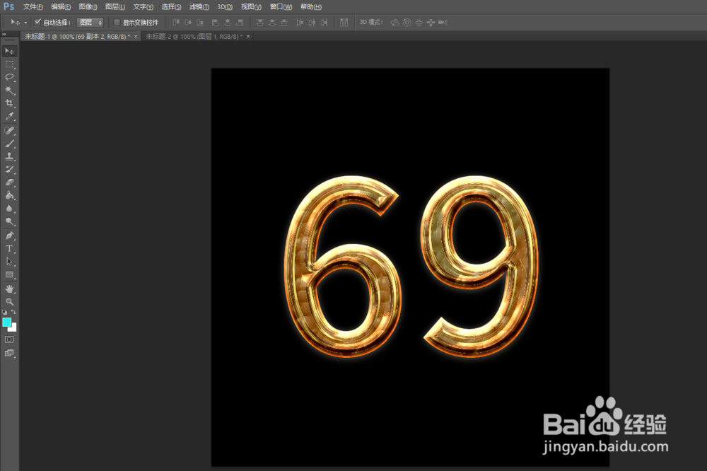Open the Move tool preset picker arrow

(x=25, y=23)
